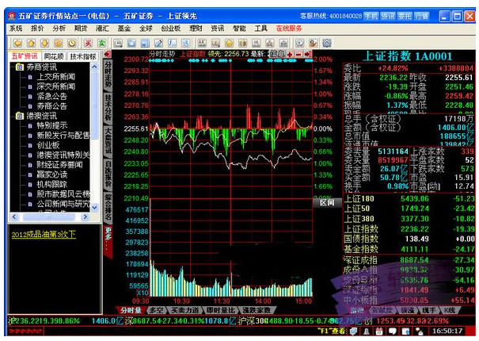Click the user chat status icon
This screenshot has width=479, height=341.
[419, 331]
